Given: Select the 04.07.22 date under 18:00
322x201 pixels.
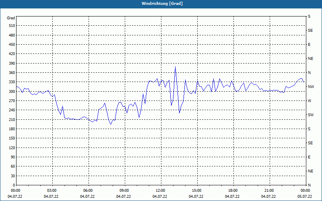Looking at the screenshot, I should (x=232, y=197).
